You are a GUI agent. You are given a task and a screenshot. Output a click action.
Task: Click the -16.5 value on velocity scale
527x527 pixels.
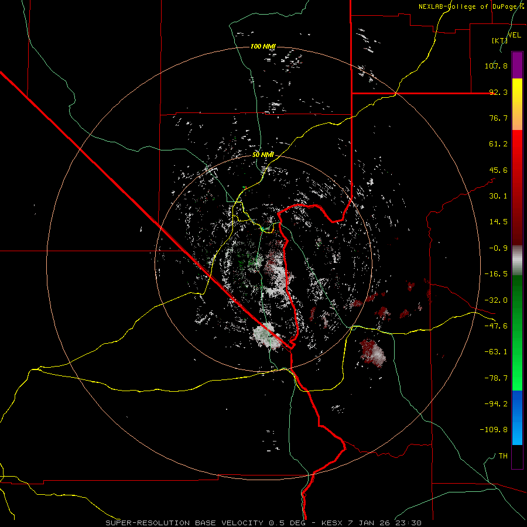[496, 274]
